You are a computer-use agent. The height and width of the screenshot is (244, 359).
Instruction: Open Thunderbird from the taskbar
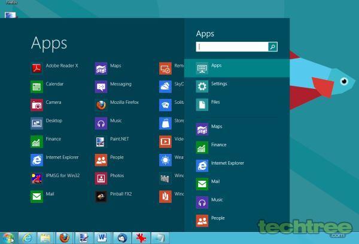pyautogui.click(x=122, y=238)
